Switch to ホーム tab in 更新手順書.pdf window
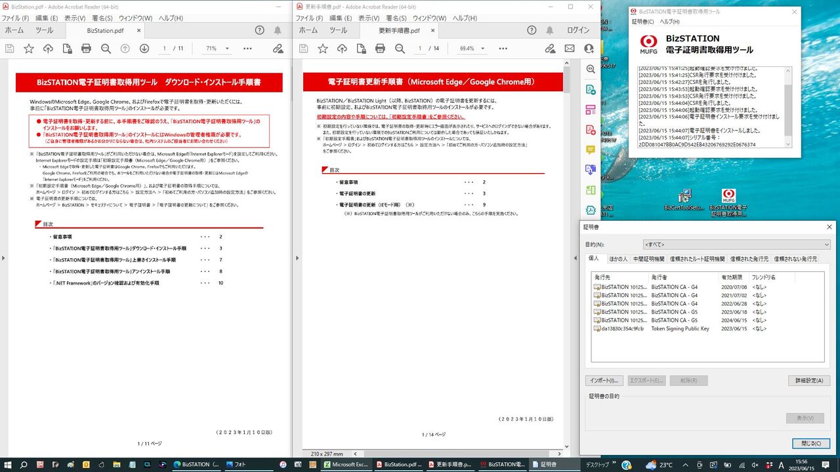840x472 pixels. point(308,30)
